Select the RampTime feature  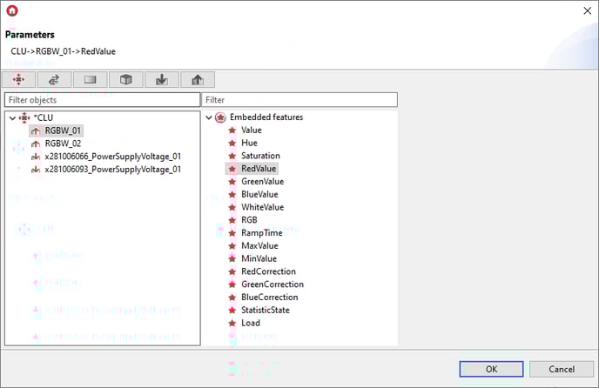[x=260, y=233]
